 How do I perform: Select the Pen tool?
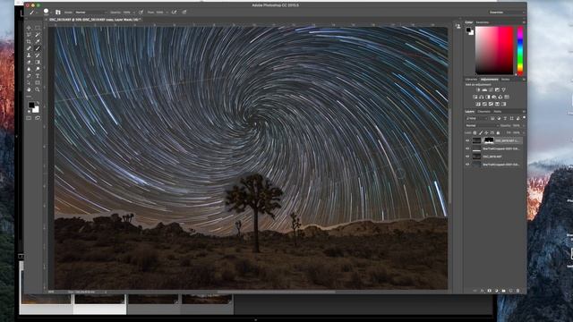29,76
